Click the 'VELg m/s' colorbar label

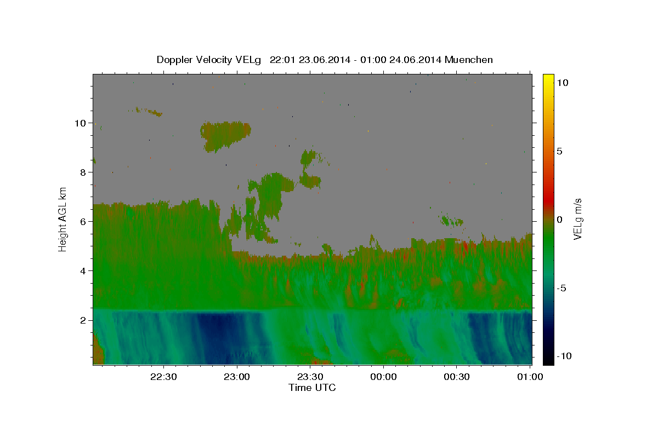coord(577,219)
